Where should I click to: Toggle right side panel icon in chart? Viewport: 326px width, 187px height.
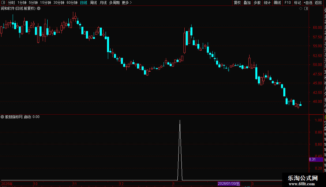[x=306, y=9]
